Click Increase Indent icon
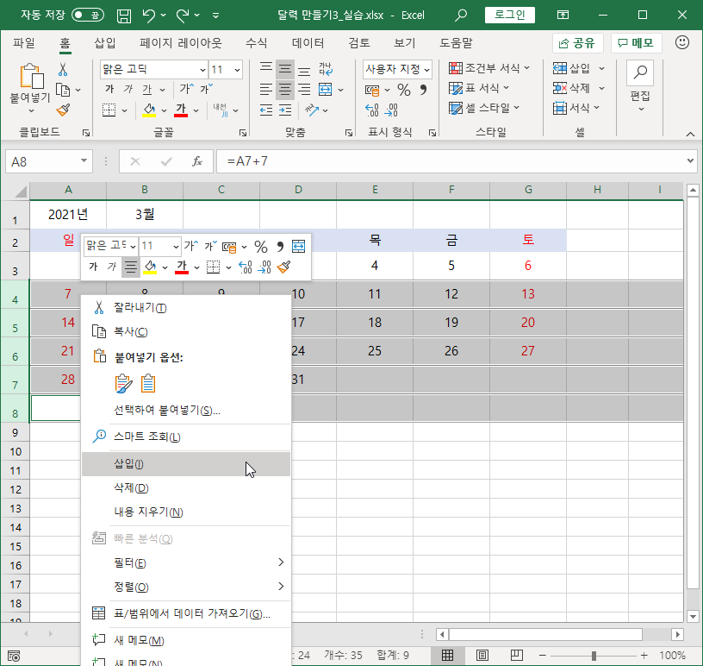The image size is (703, 666). (285, 110)
